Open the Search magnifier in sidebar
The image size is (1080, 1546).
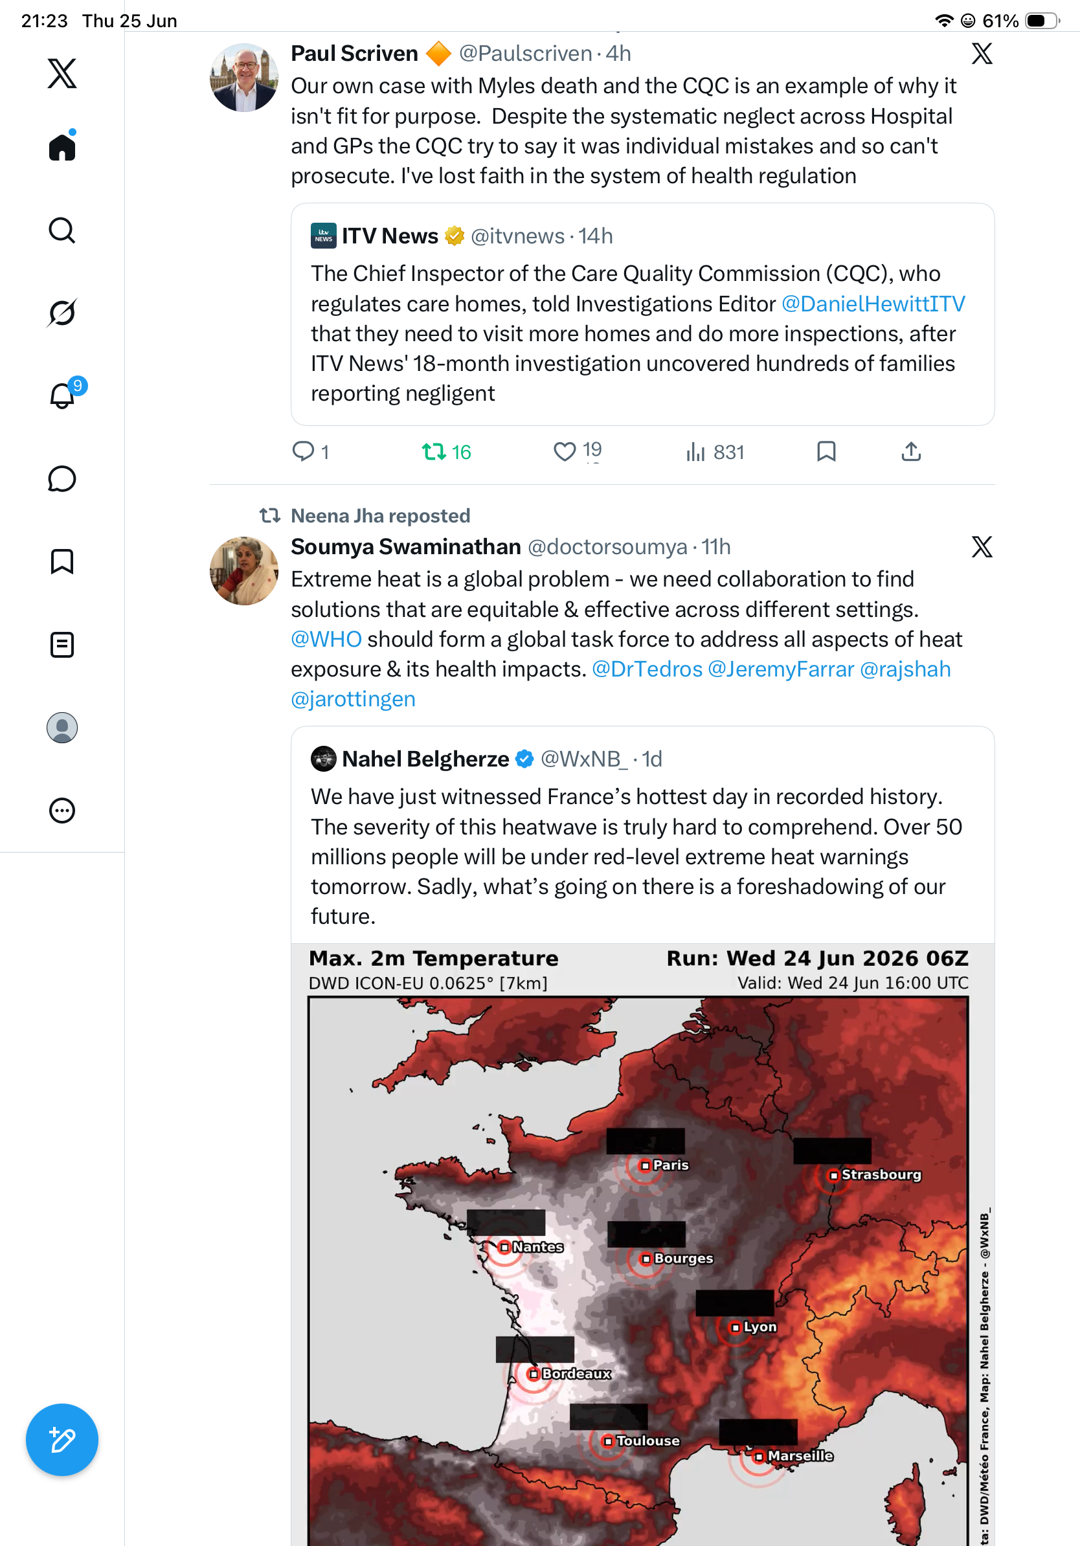point(62,230)
